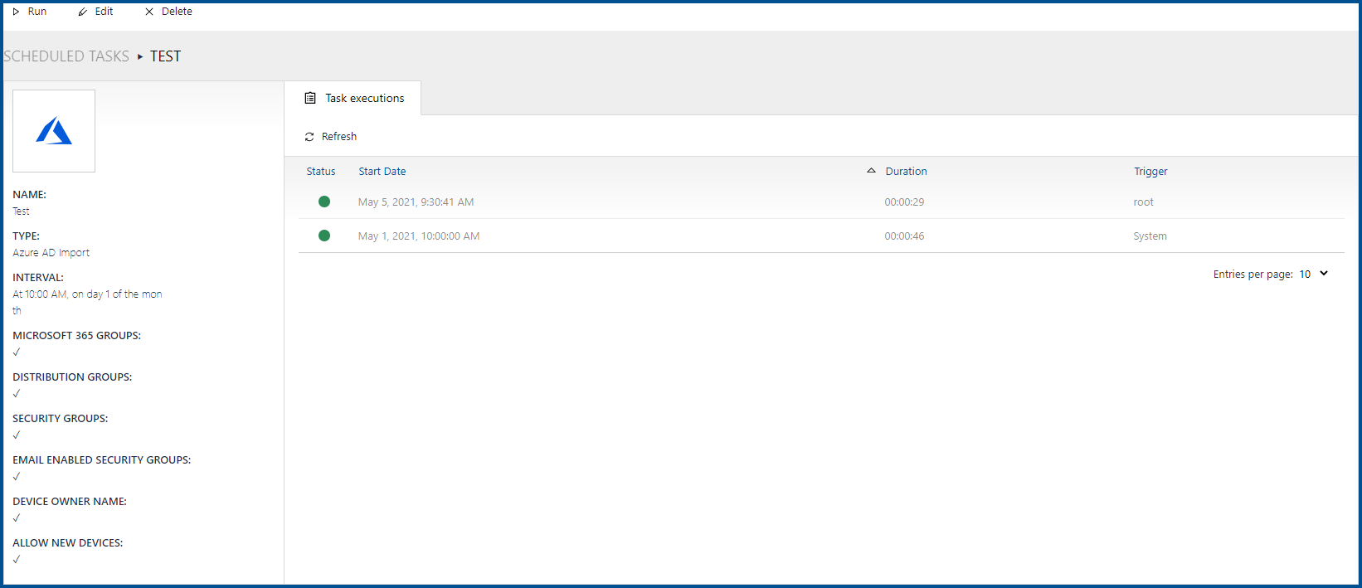Click the Run button label
This screenshot has width=1362, height=588.
point(37,12)
